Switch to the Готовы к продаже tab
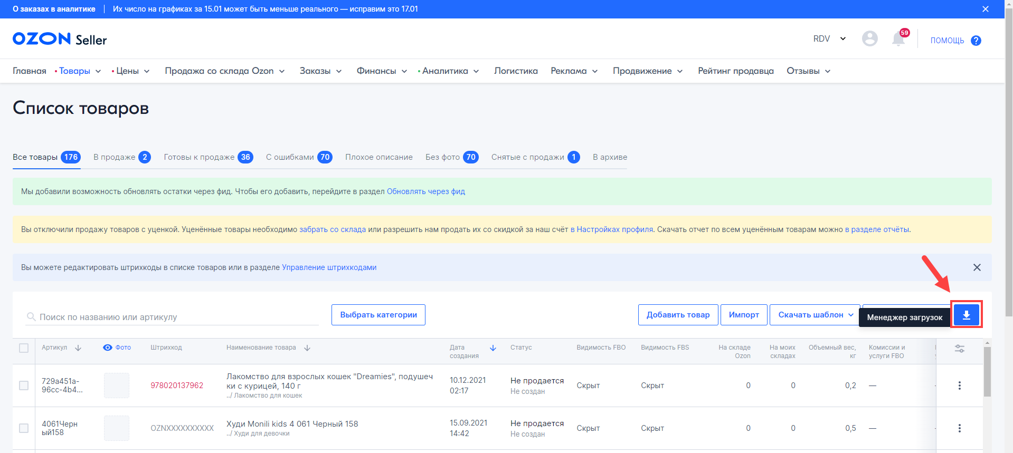Screen dimensions: 1013x453 pos(207,157)
